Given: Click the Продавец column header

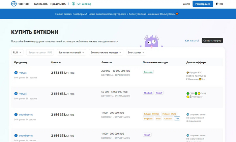Looking at the screenshot, I should [21, 62].
